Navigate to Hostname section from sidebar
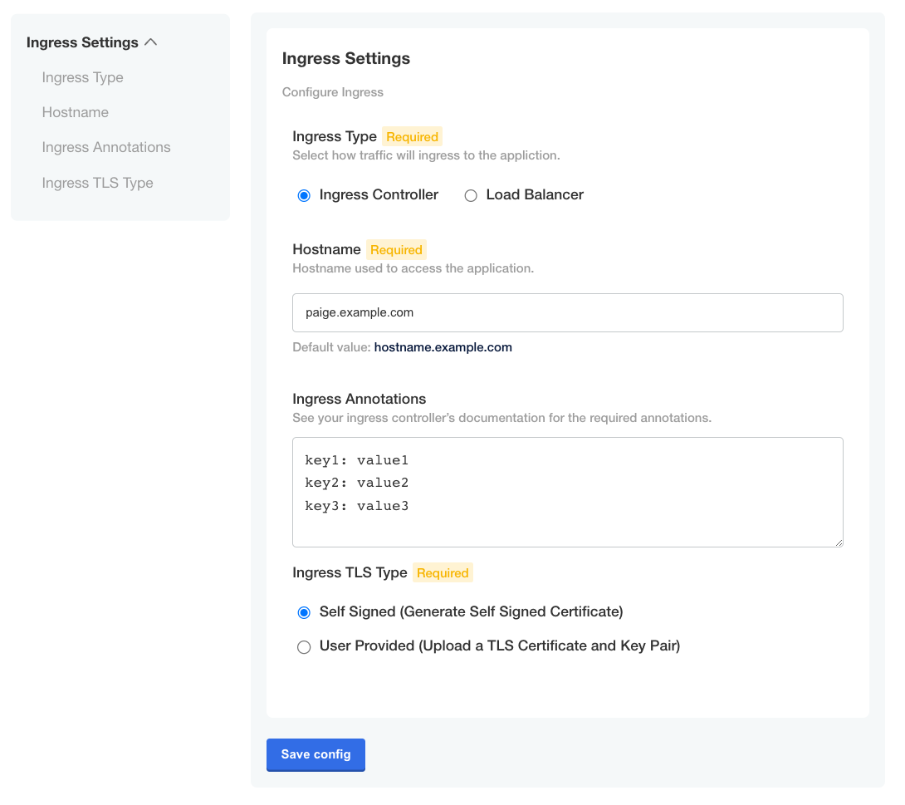 [75, 112]
